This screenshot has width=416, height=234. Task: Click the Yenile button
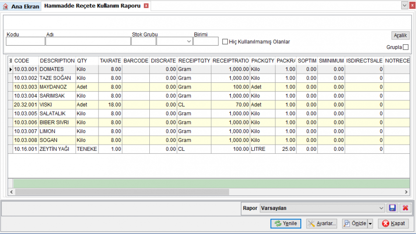(x=286, y=223)
